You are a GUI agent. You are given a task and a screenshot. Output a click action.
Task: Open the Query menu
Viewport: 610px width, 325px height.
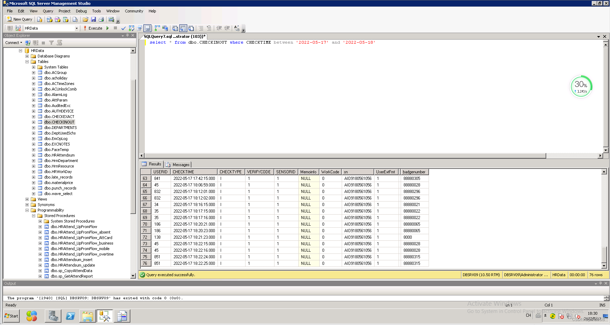[48, 11]
